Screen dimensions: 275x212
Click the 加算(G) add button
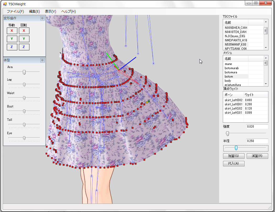[x=233, y=156]
